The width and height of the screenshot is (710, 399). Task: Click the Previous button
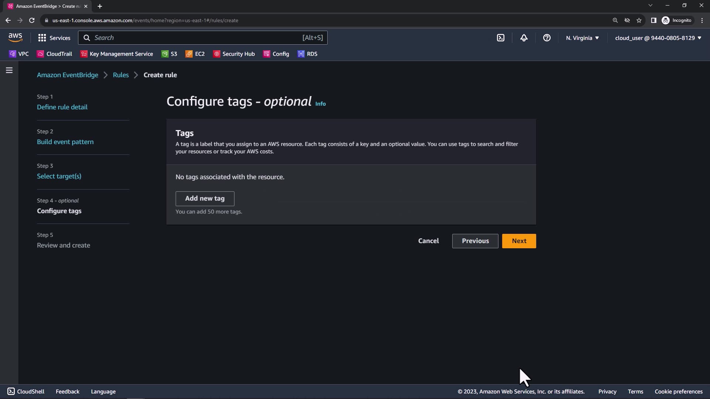(x=475, y=241)
